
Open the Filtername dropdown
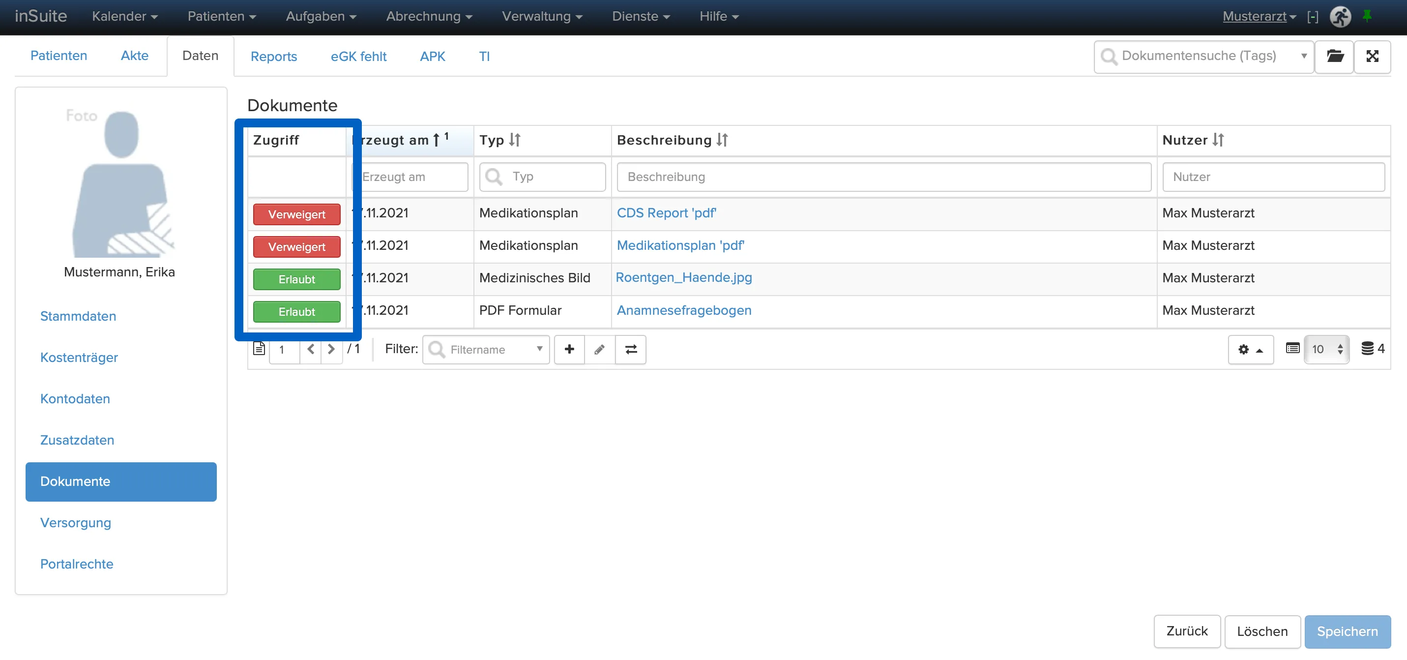(x=486, y=349)
